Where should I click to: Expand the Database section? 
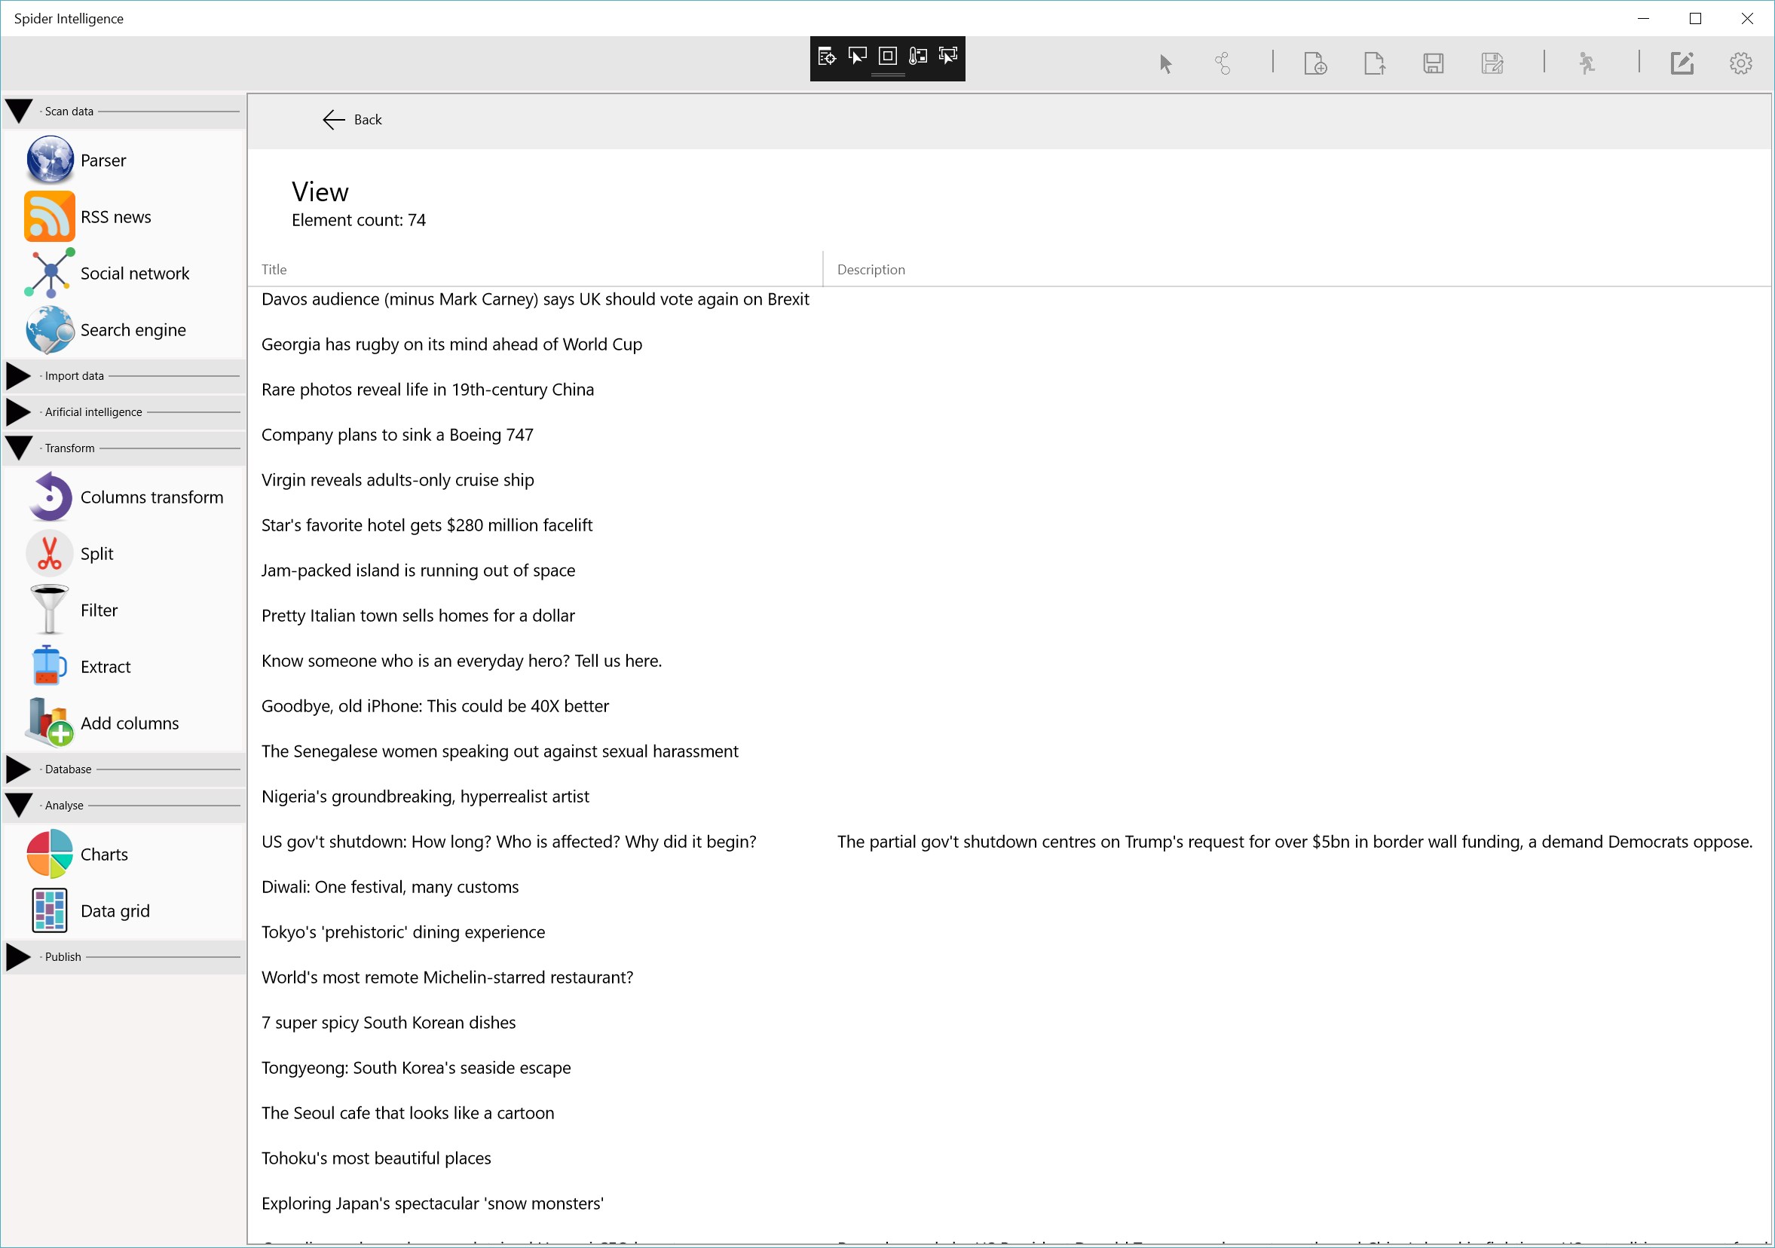click(x=20, y=769)
